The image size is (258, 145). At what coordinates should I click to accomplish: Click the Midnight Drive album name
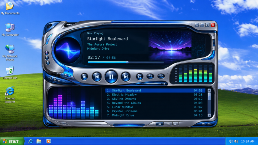click(98, 49)
